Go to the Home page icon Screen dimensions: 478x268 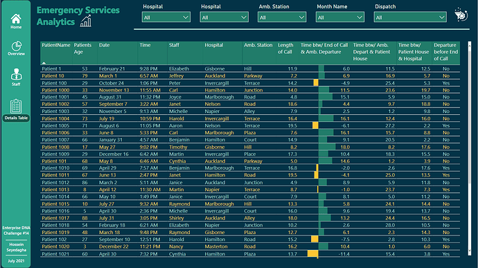16,19
